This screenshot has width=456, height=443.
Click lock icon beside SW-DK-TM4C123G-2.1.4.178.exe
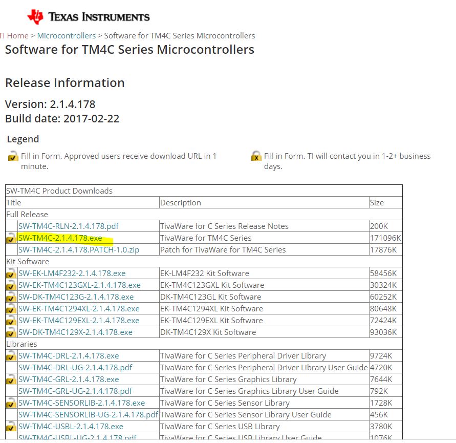tap(11, 297)
